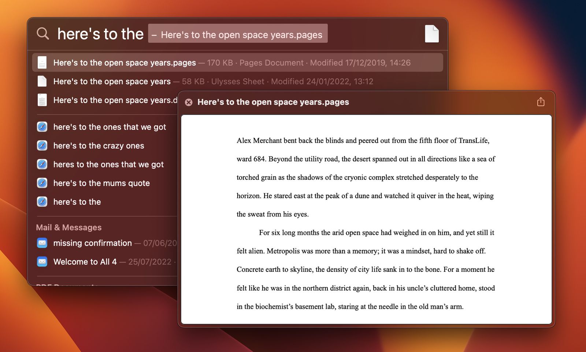This screenshot has width=586, height=352.
Task: Click the Mail icon beside "Welcome to All 4"
Action: (x=42, y=262)
